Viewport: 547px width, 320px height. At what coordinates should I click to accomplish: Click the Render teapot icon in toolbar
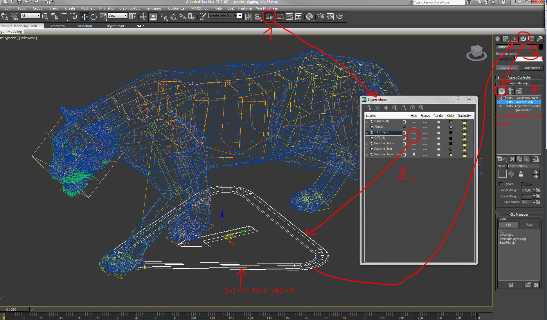pos(339,17)
